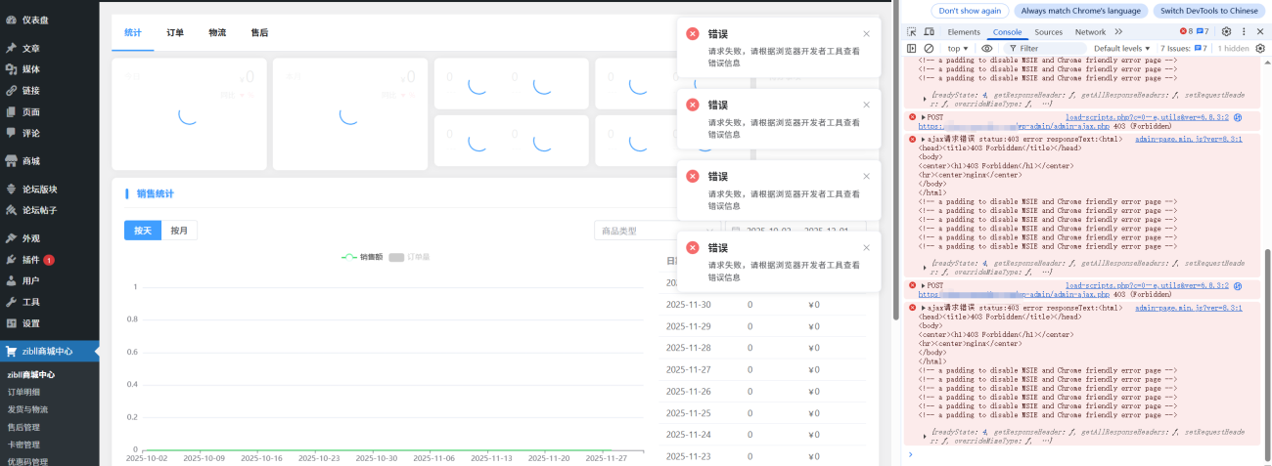The height and width of the screenshot is (466, 1272).
Task: Create live expression using the eye icon
Action: pos(986,48)
